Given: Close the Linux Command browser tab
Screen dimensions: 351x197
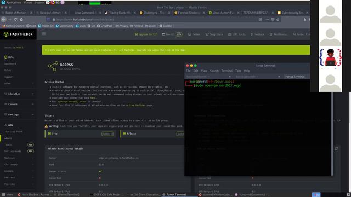Looking at the screenshot, I should pos(100,13).
